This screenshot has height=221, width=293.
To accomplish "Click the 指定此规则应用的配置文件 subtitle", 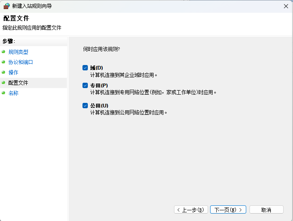I will tap(32, 28).
